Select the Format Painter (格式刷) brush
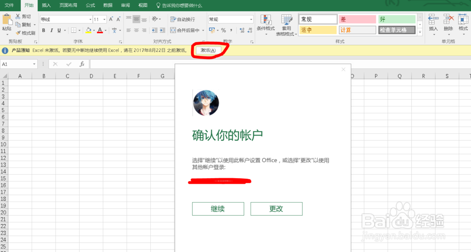Image resolution: width=471 pixels, height=252 pixels. pyautogui.click(x=18, y=33)
